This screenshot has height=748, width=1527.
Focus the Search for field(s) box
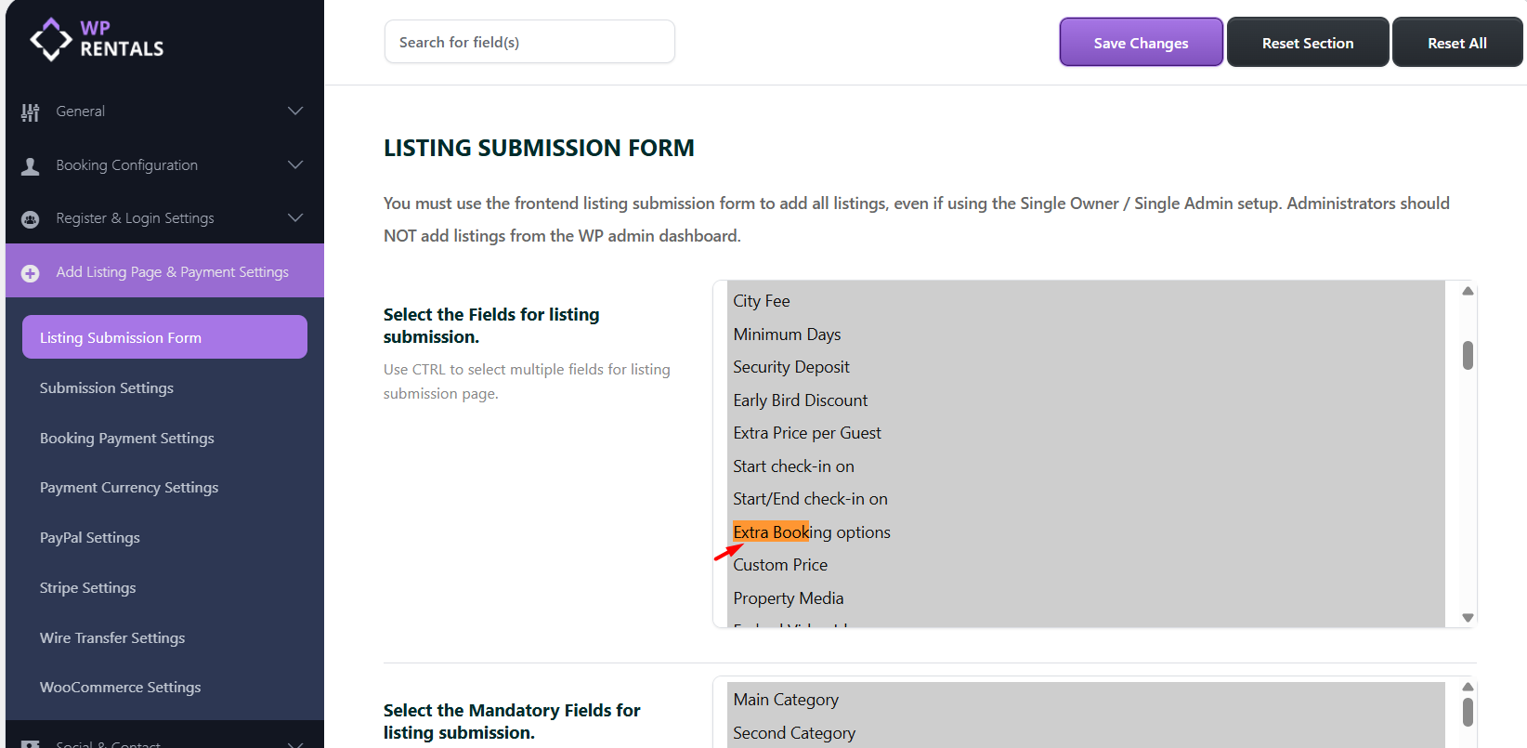(529, 42)
